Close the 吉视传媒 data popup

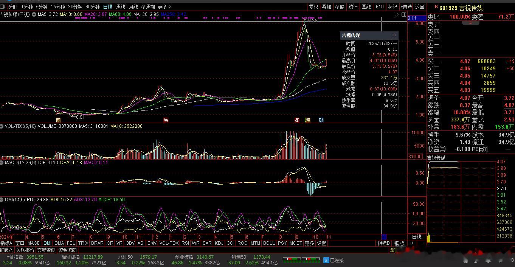coord(394,35)
